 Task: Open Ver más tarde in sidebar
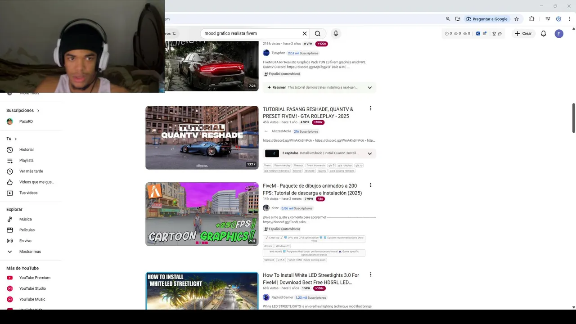(30, 171)
